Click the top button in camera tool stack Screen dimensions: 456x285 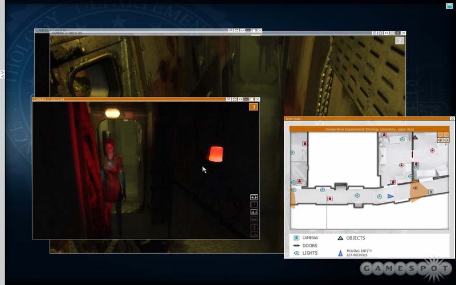point(254,197)
